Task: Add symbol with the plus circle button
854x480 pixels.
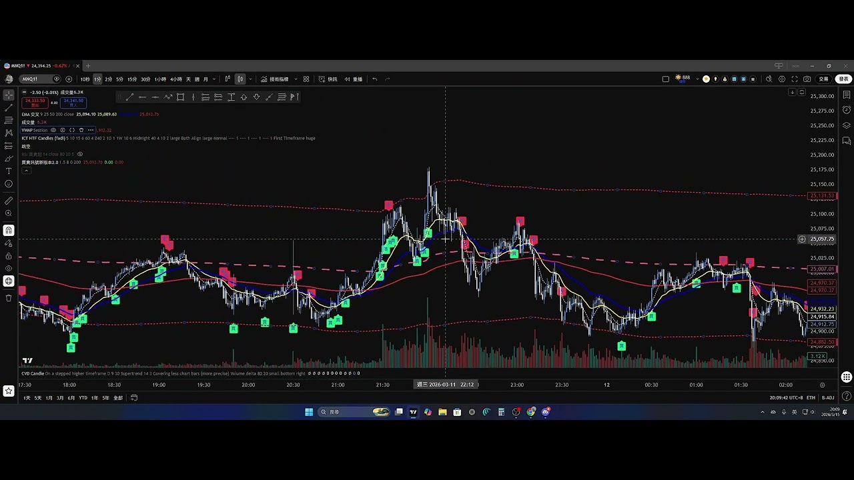Action: click(x=69, y=79)
